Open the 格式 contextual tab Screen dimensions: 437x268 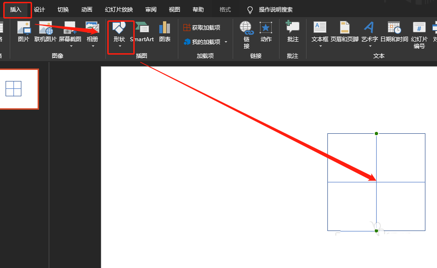click(225, 10)
